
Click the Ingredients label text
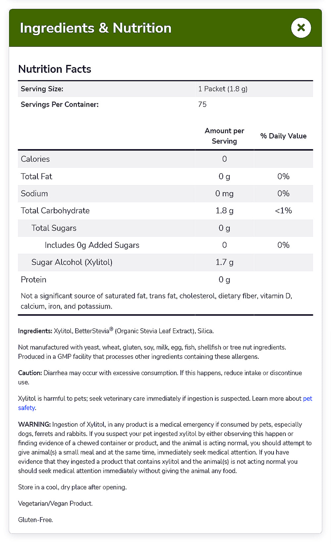[35, 331]
